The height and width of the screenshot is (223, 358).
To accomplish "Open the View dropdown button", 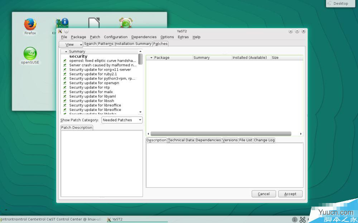I will click(71, 45).
